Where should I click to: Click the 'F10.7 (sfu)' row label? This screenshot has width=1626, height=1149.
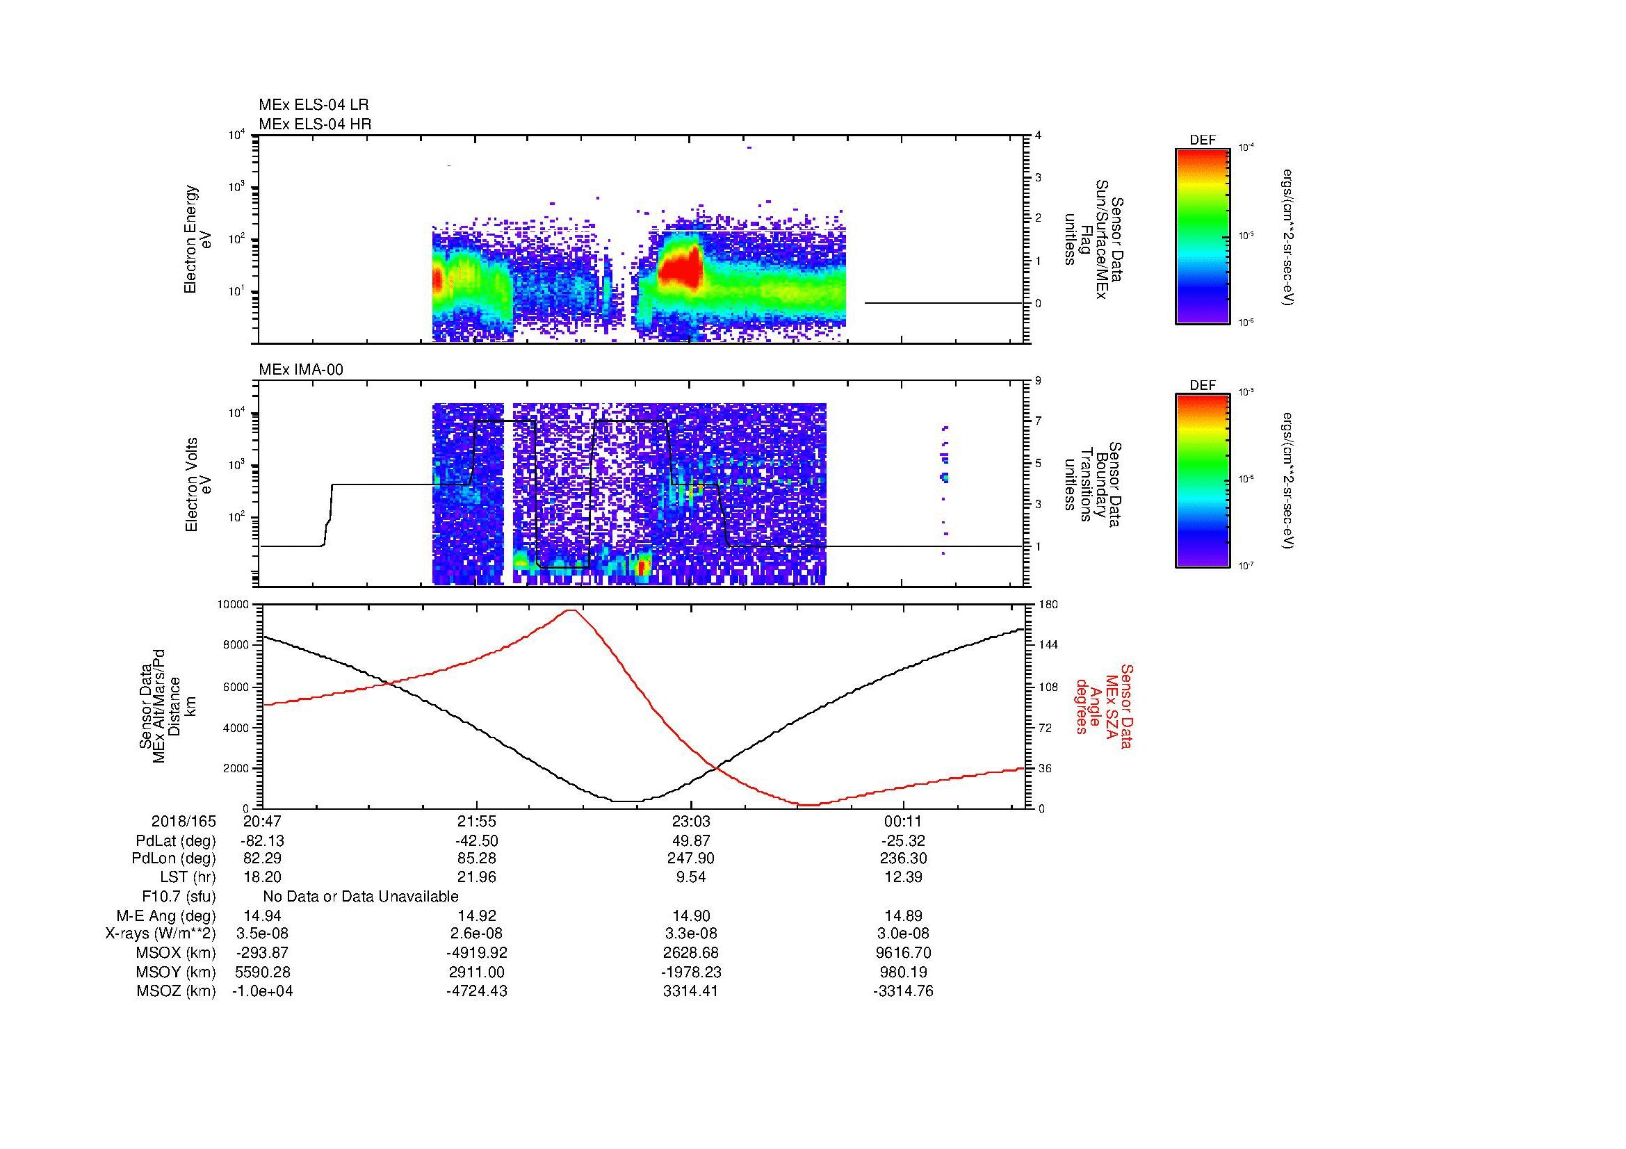coord(179,897)
